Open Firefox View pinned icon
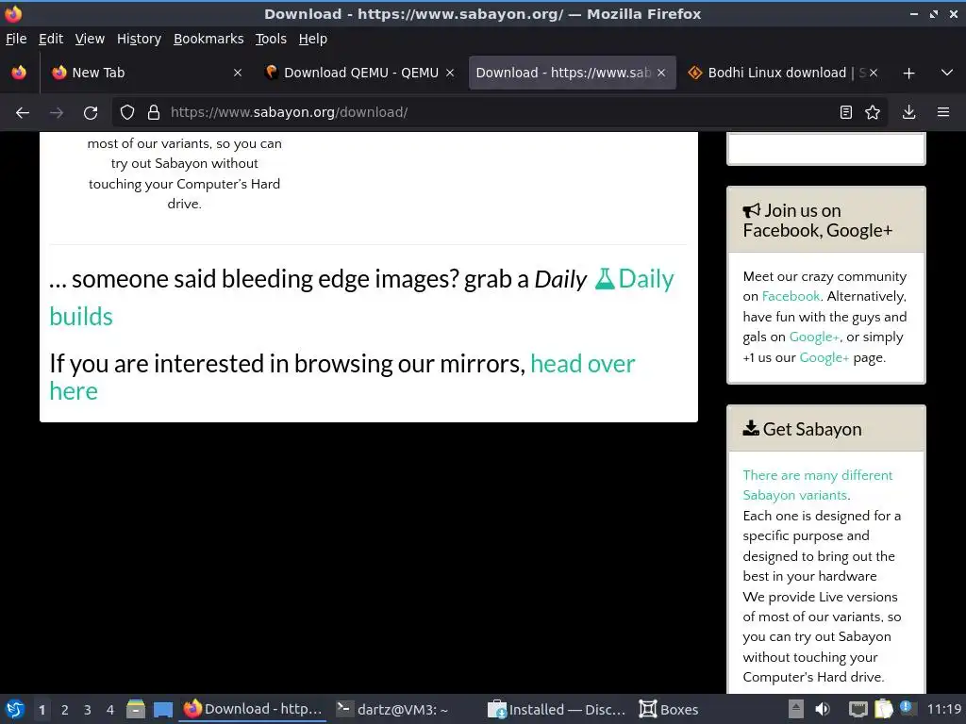966x724 pixels. (x=19, y=73)
